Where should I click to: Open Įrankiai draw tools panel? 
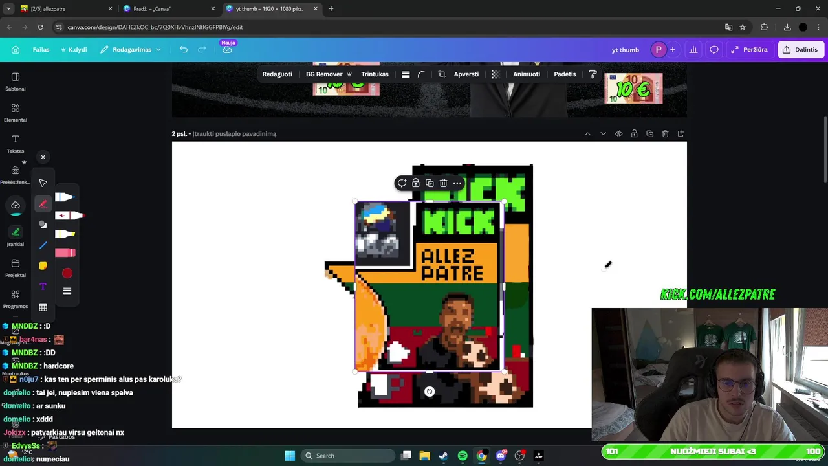[x=16, y=236]
